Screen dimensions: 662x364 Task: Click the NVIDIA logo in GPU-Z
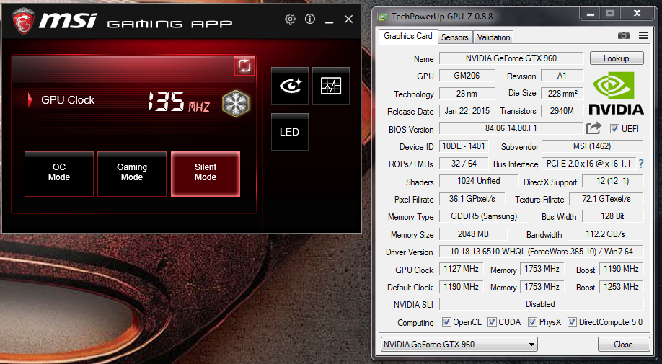(x=616, y=93)
